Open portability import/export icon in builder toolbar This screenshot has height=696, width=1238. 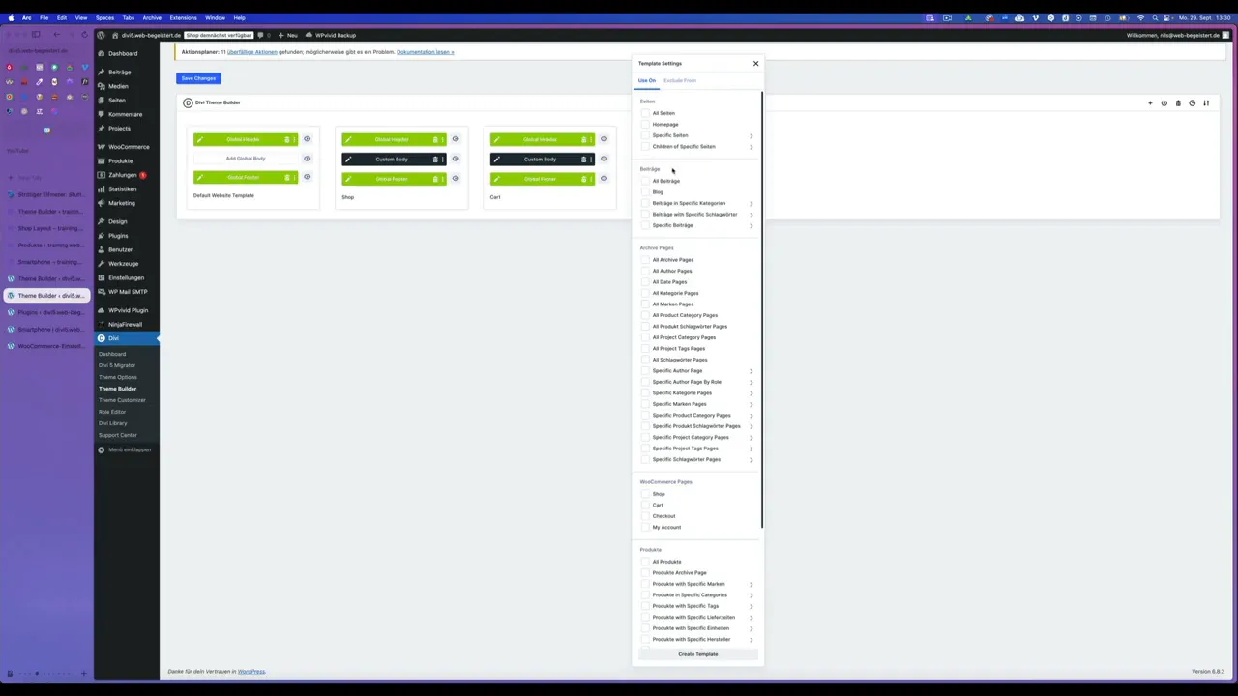point(1206,103)
